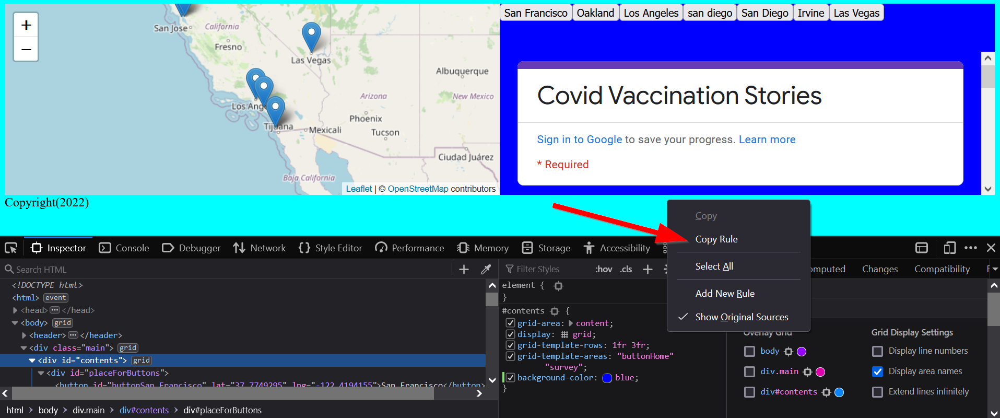This screenshot has height=418, width=1000.
Task: Click the add new style rule plus icon
Action: pyautogui.click(x=648, y=269)
